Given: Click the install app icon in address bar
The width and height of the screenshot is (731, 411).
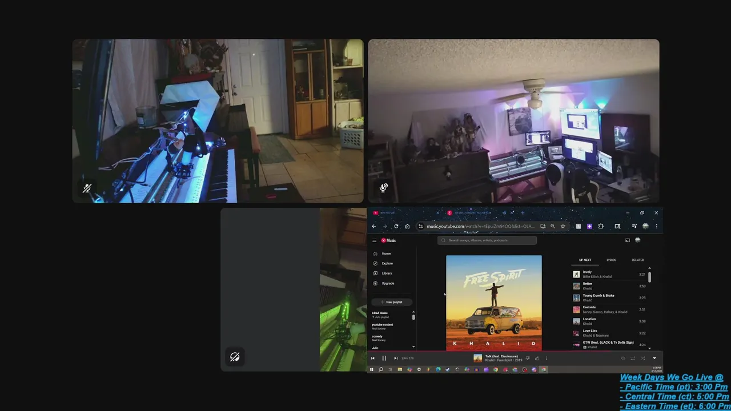Looking at the screenshot, I should pyautogui.click(x=543, y=227).
